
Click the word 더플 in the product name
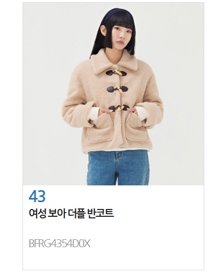[x=76, y=213]
